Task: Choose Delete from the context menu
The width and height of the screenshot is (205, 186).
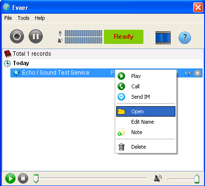Action: 146,147
